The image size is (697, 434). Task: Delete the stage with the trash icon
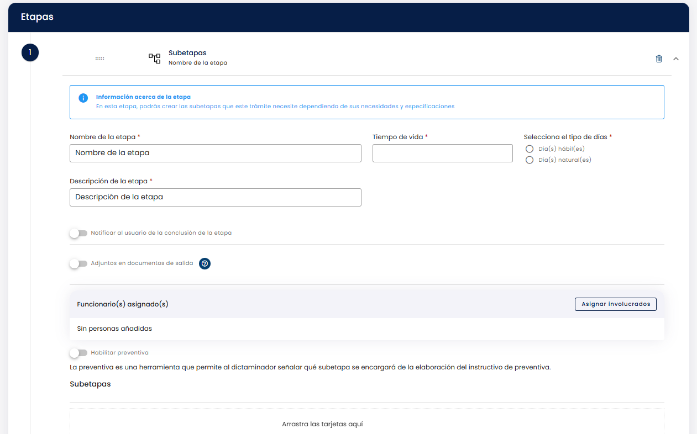(x=659, y=59)
